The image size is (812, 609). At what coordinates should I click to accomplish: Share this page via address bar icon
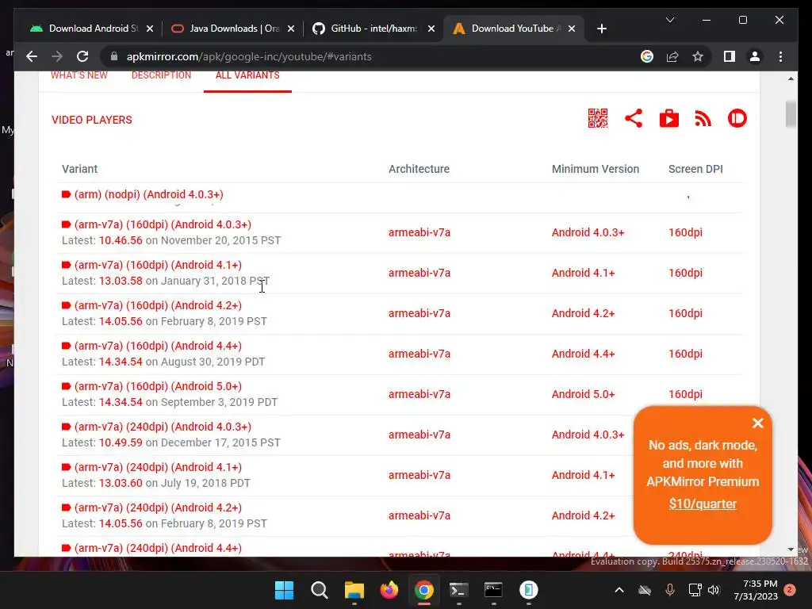[672, 56]
